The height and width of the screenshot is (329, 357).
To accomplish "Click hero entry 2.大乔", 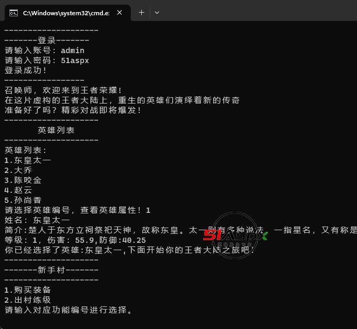I will pos(18,170).
